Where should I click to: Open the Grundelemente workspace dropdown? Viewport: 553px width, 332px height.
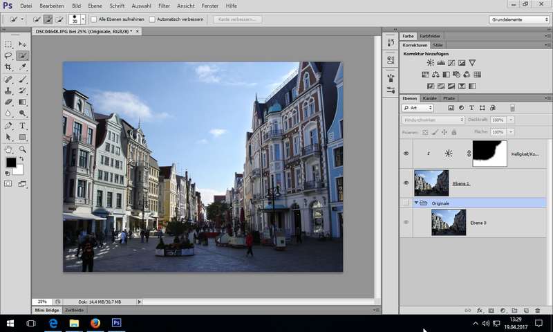tap(519, 19)
